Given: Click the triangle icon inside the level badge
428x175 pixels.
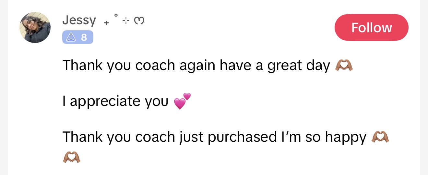Looking at the screenshot, I should click(x=70, y=37).
